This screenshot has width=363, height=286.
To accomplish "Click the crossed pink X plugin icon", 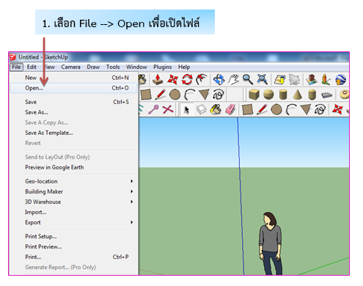I will tap(168, 109).
